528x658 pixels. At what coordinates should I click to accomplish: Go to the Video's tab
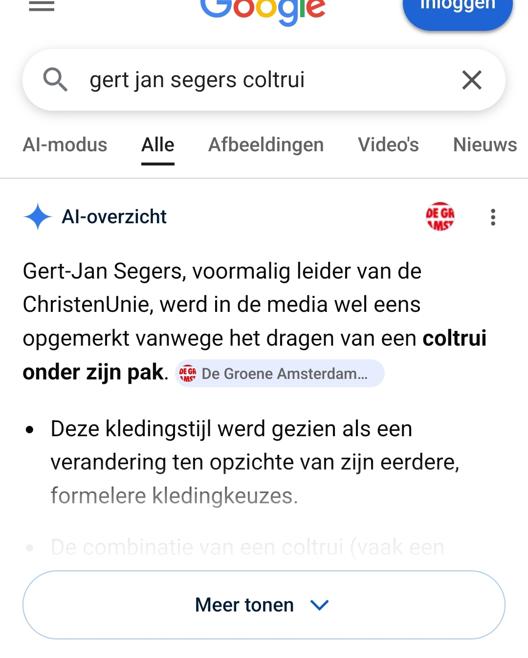(x=388, y=145)
